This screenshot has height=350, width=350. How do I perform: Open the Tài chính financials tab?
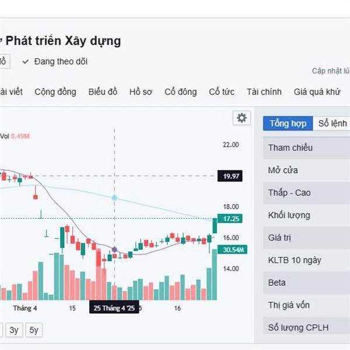pos(264,92)
